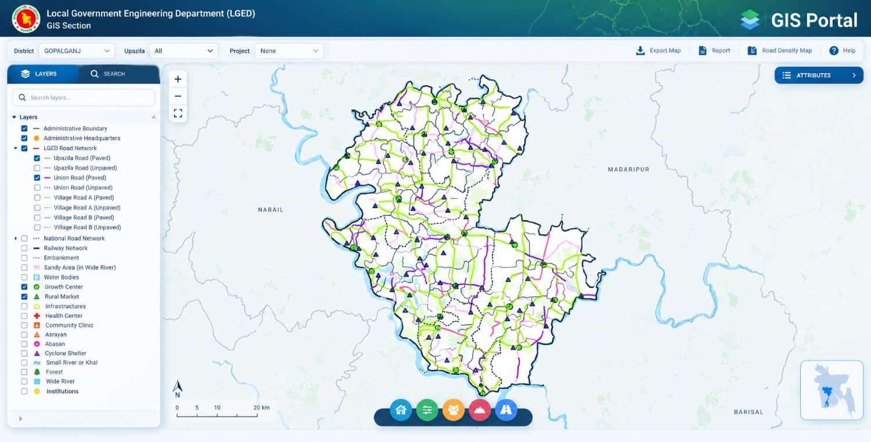Screen dimensions: 871x442
Task: Click the Report document icon
Action: click(x=702, y=50)
